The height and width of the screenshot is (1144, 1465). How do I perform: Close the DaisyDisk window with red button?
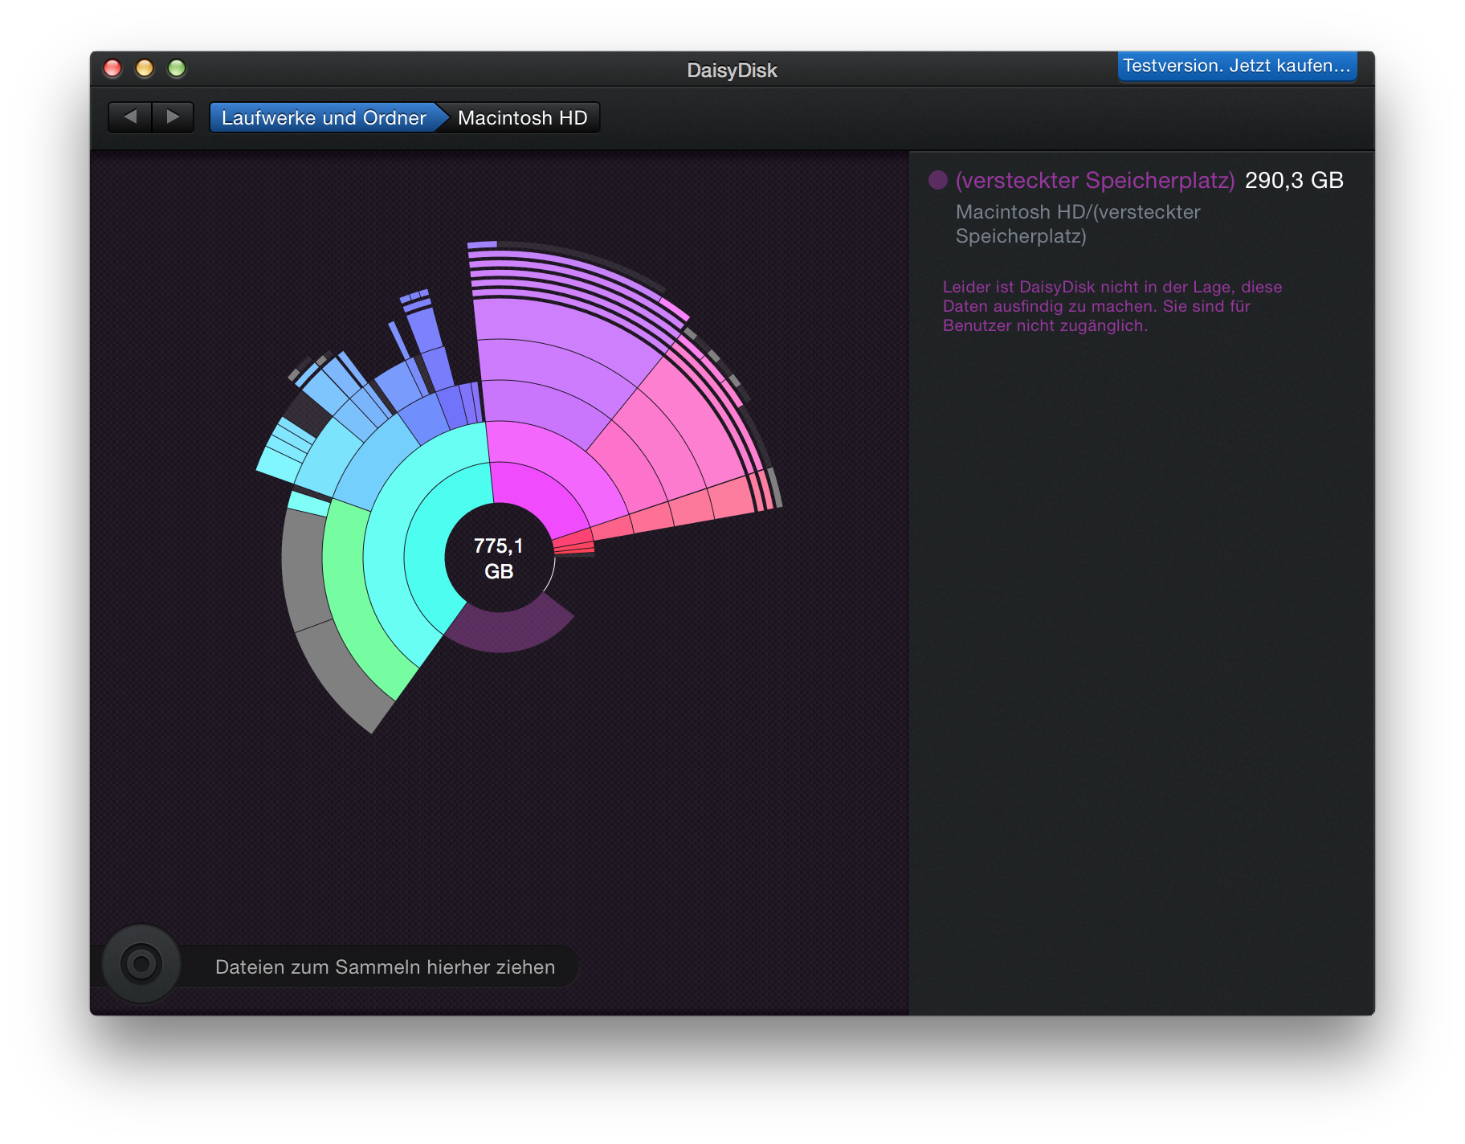coord(112,68)
